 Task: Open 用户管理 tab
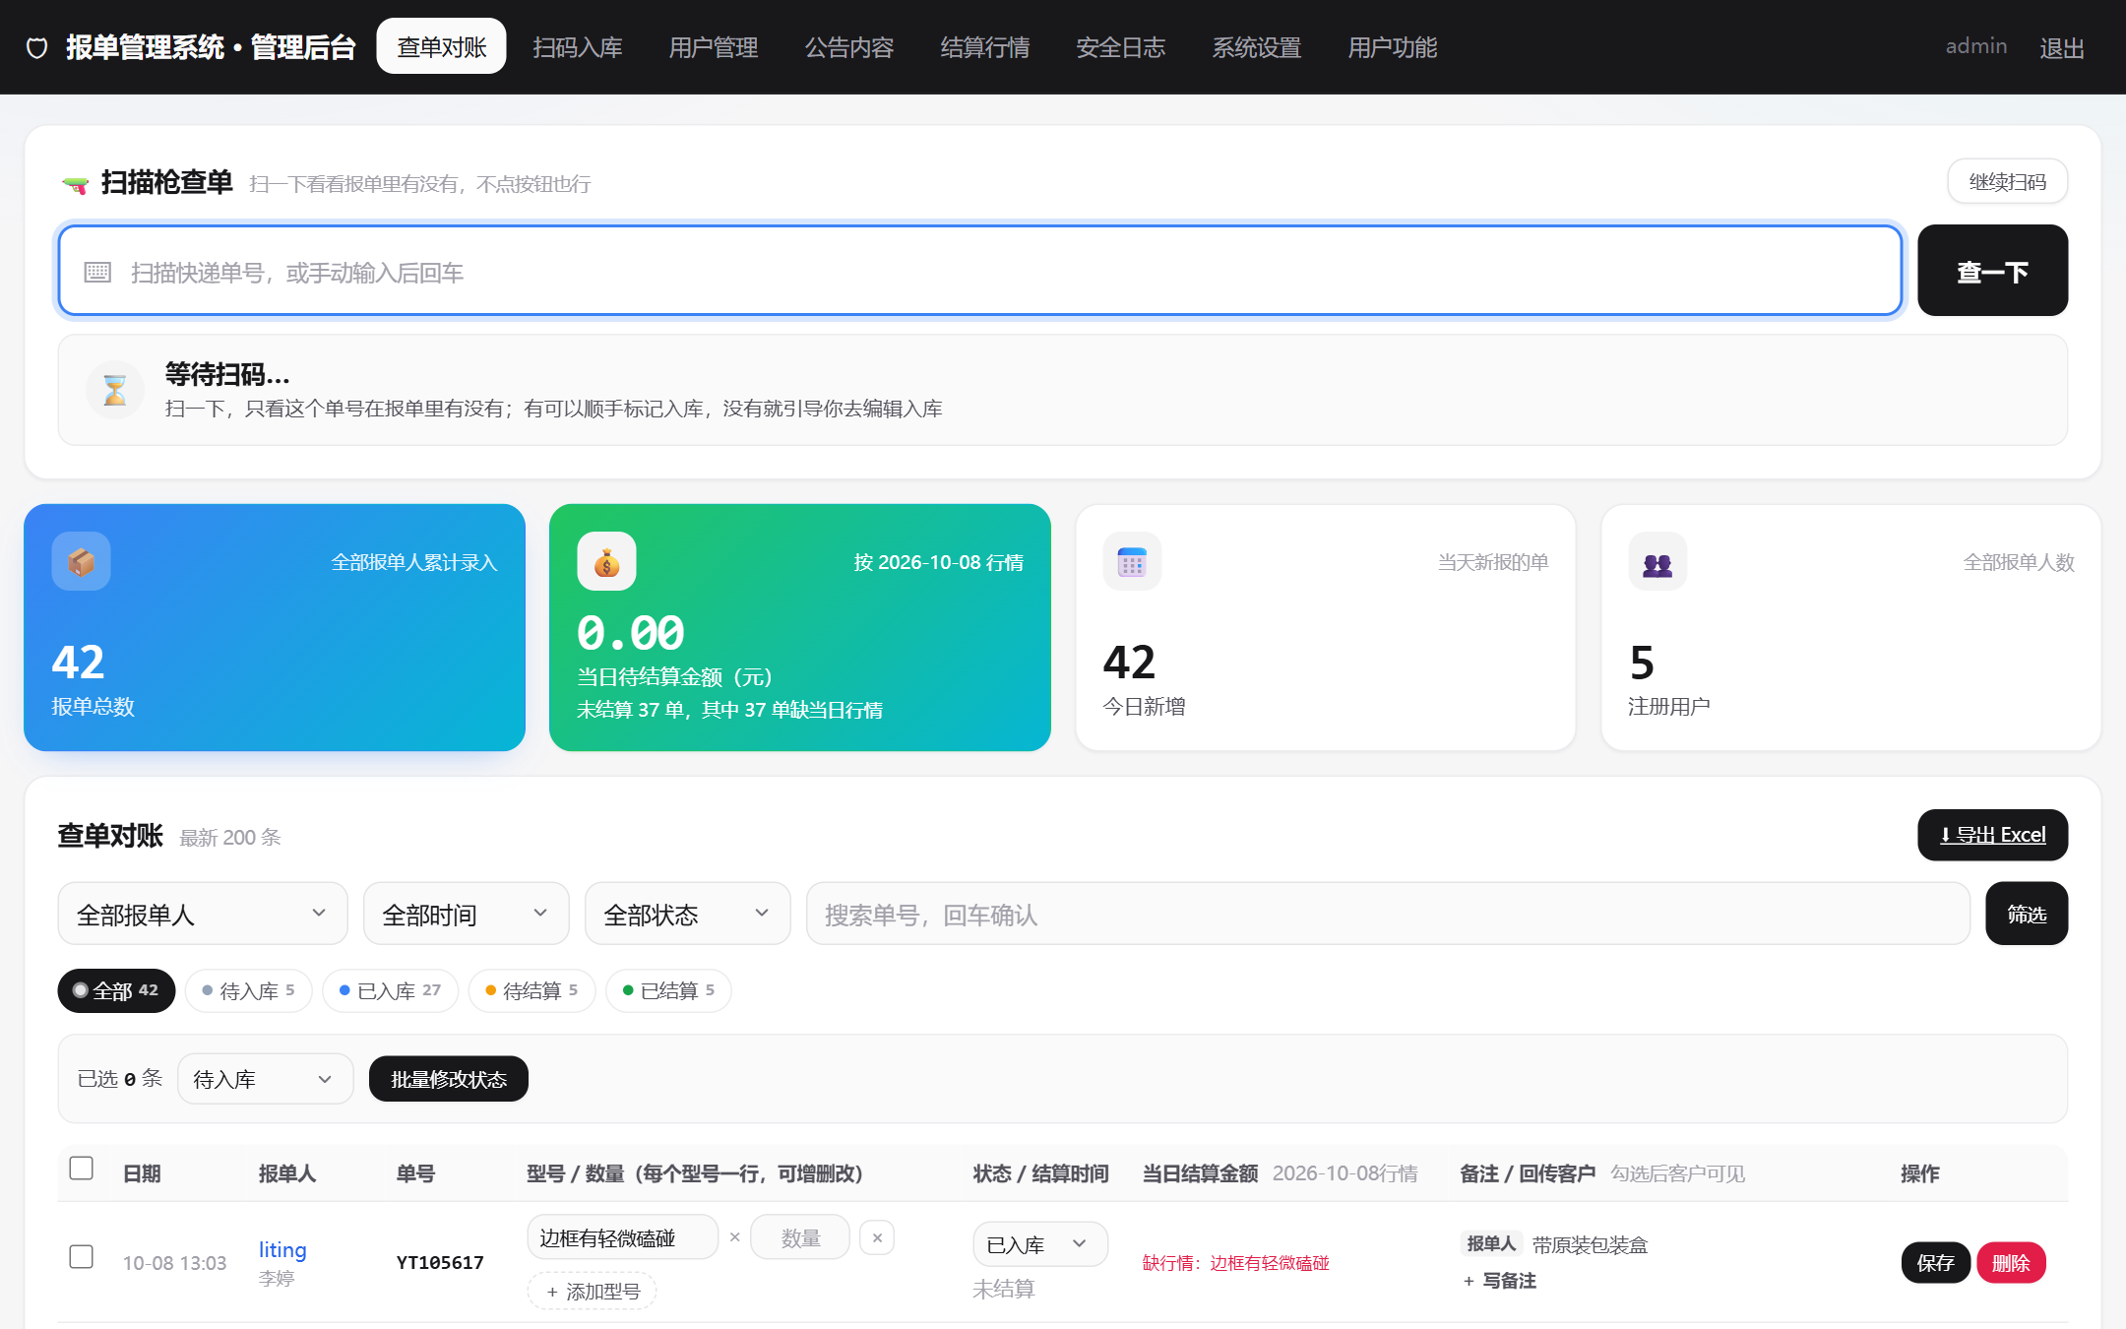tap(714, 46)
